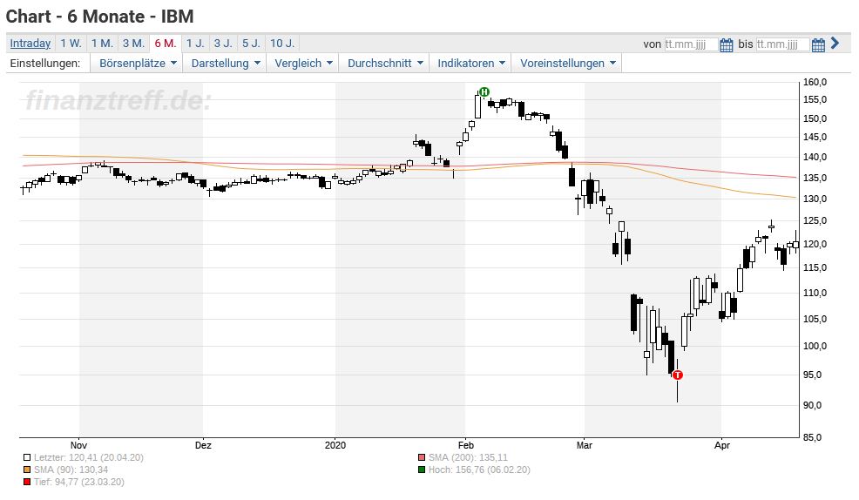Open the calendar icon next to 'bis' field
The image size is (859, 500).
[x=818, y=45]
